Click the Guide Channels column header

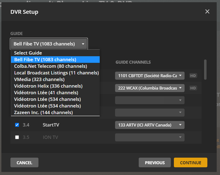click(133, 62)
